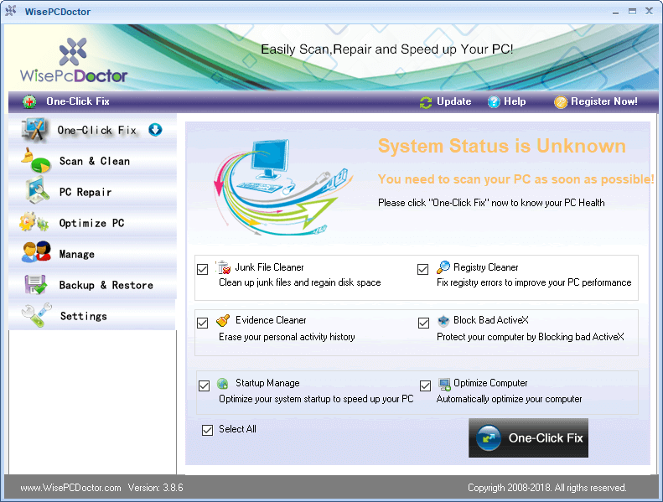Click the Help link
This screenshot has height=502, width=663.
(515, 101)
